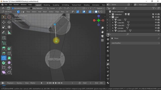Screen dimensions: 161x90
Task: Activate the Transform tool
Action: tap(9, 27)
